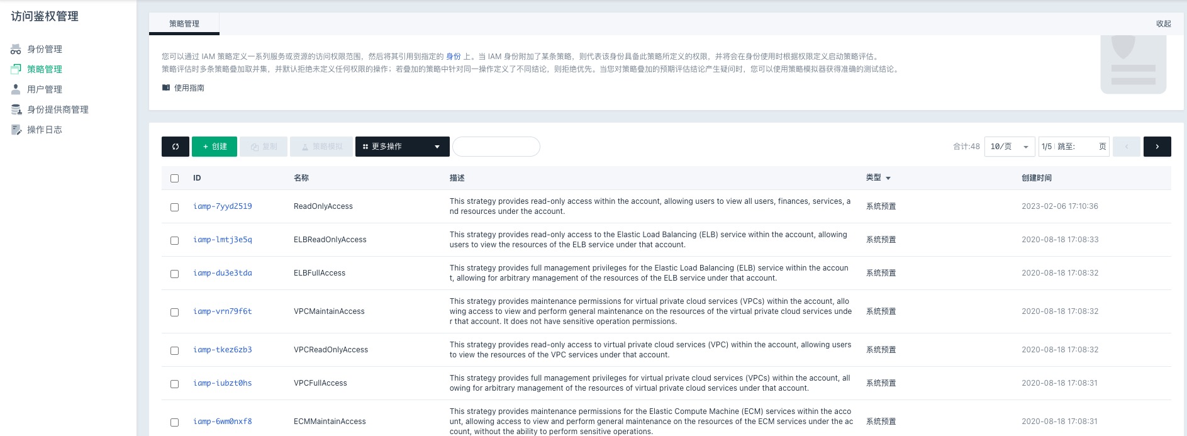This screenshot has height=436, width=1187.
Task: Click the VPCMaintainAccess name cell
Action: (329, 311)
